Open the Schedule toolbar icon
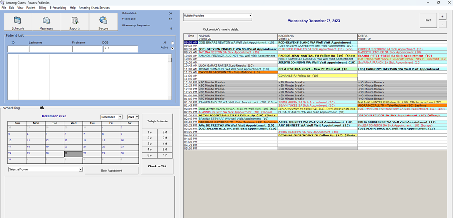Screen dimensions: 453x218 click(18, 20)
